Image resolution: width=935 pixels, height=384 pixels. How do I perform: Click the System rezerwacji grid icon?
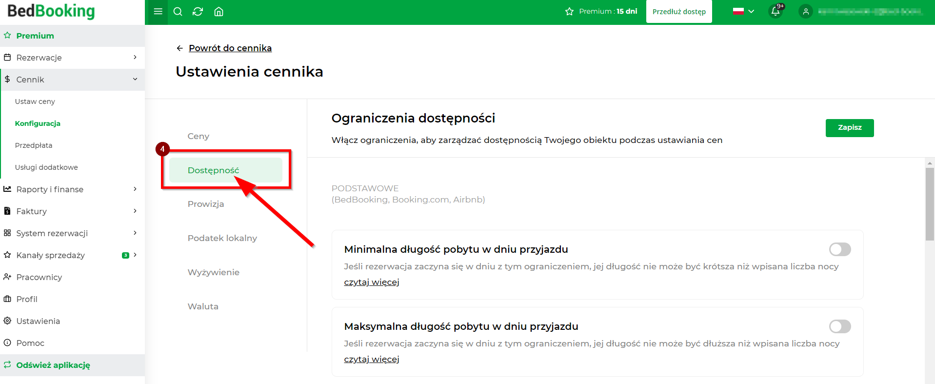click(7, 233)
